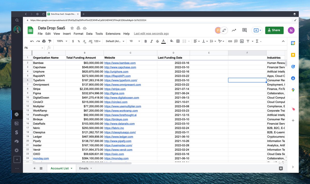Open the Data menu
The image size is (310, 184).
tap(89, 34)
